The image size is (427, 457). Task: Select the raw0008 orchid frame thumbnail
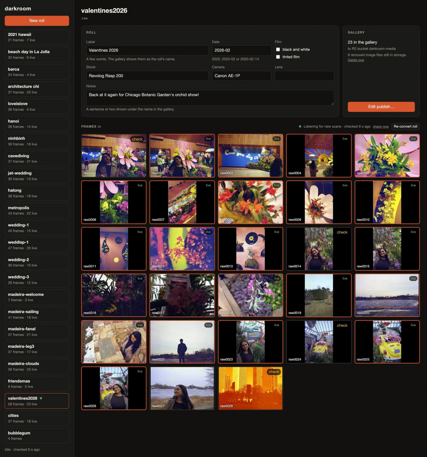tap(250, 202)
